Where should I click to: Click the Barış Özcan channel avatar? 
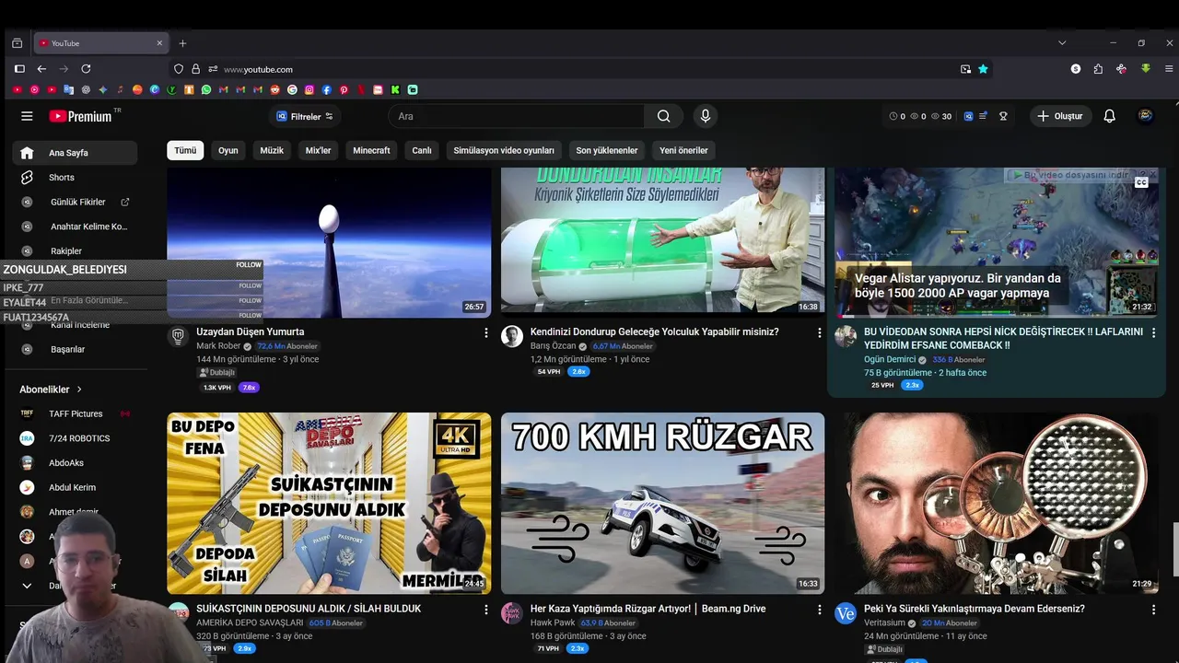(512, 336)
